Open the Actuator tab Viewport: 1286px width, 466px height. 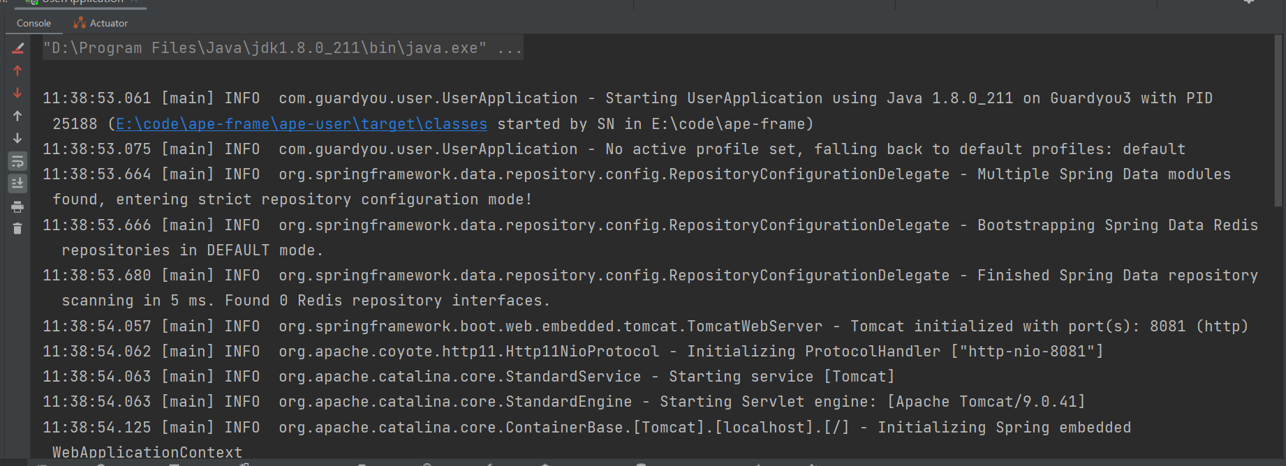click(x=101, y=23)
